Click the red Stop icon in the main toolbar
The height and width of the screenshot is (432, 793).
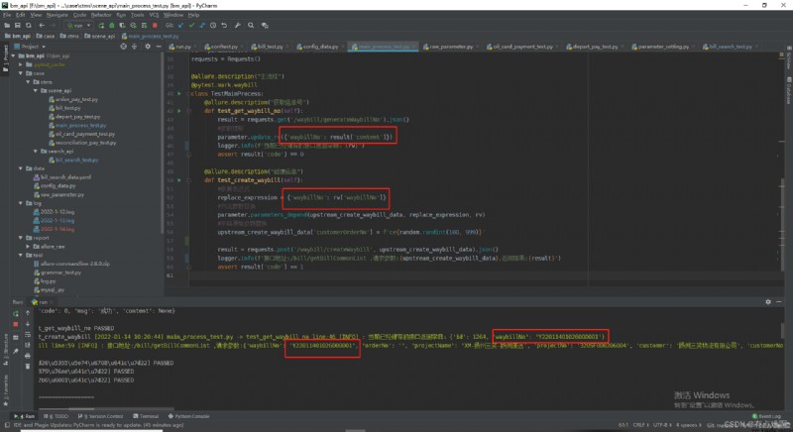155,25
